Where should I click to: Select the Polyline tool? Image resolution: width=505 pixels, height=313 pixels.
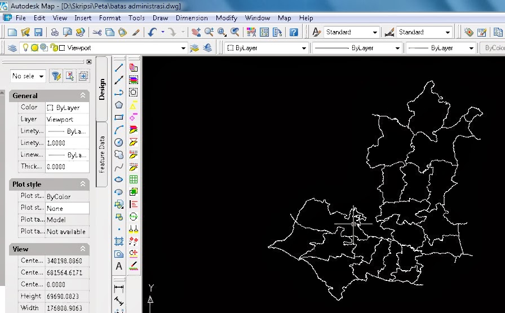point(119,92)
